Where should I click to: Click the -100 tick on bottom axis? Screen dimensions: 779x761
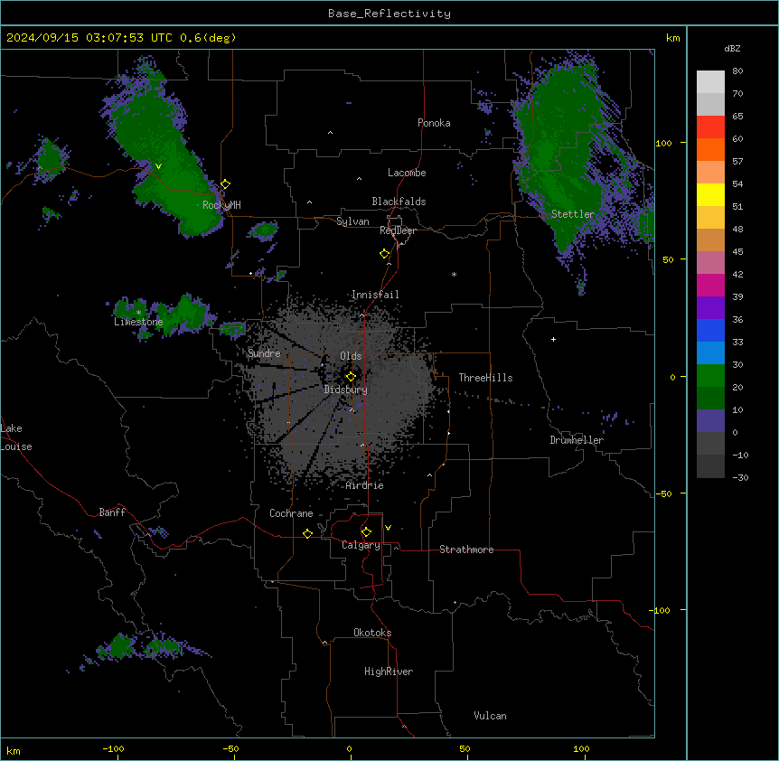coord(113,748)
